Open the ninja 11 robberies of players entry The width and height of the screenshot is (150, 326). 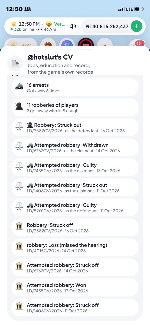point(75,107)
